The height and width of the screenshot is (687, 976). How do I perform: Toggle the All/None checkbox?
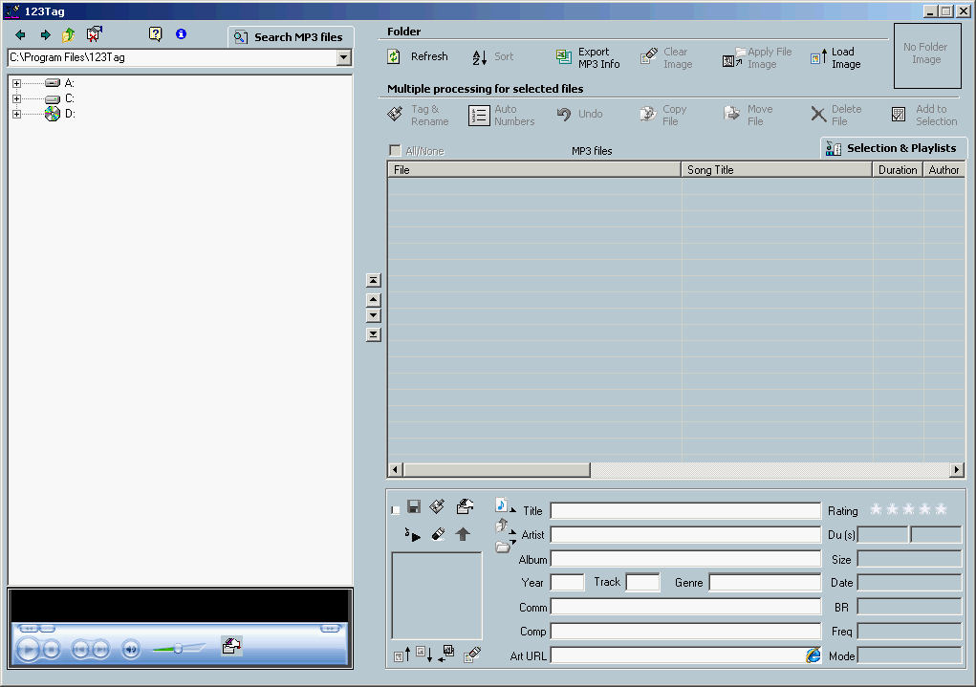tap(395, 151)
